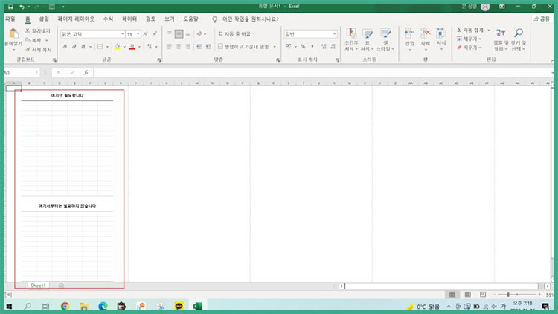The width and height of the screenshot is (558, 314).
Task: Click the accounting number format icon
Action: [x=288, y=47]
